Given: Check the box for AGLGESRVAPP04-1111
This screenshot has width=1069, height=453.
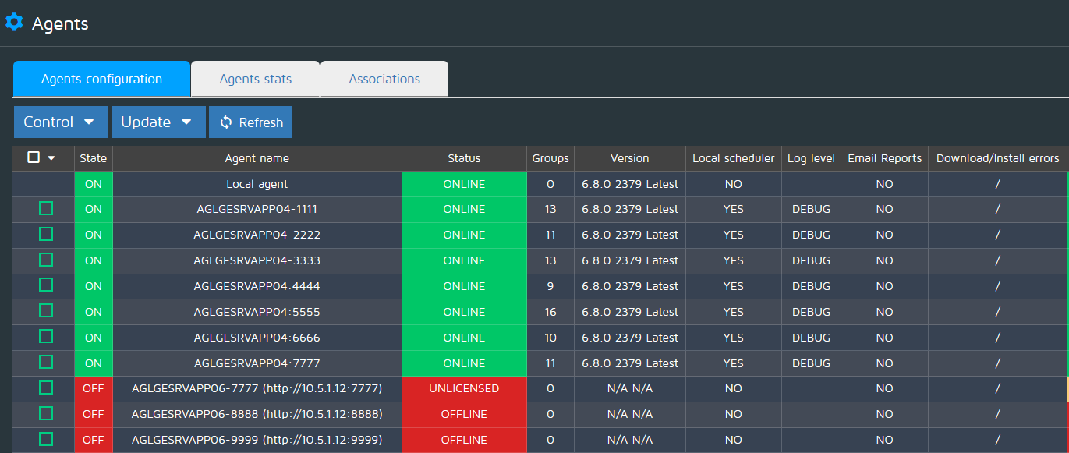Looking at the screenshot, I should pos(46,209).
